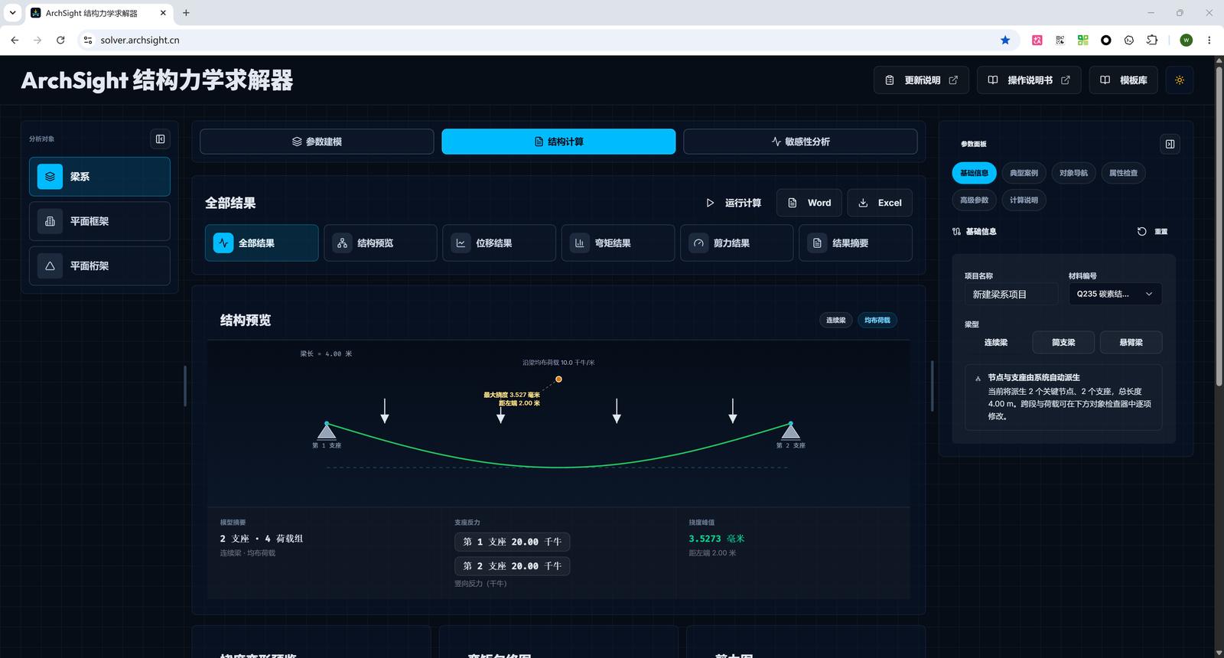
Task: Open the Chrome extensions puzzle menu
Action: click(x=1152, y=41)
